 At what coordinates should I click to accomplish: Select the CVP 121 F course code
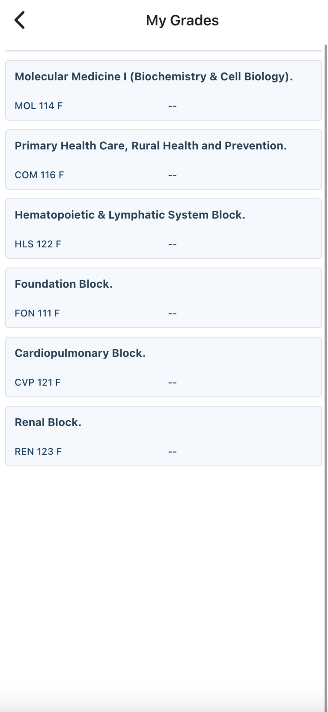click(x=38, y=382)
